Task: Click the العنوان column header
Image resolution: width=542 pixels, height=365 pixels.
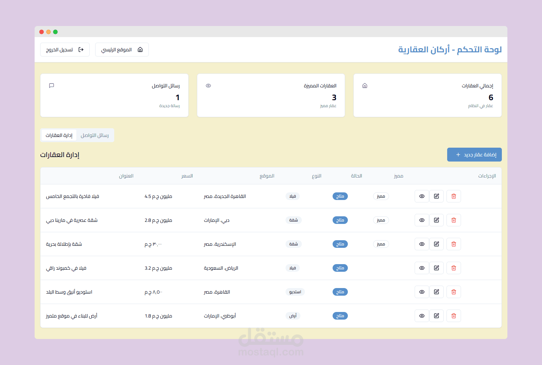Action: 126,176
